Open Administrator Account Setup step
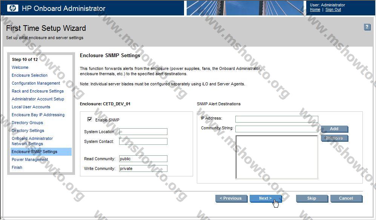376x220 pixels. [x=38, y=99]
